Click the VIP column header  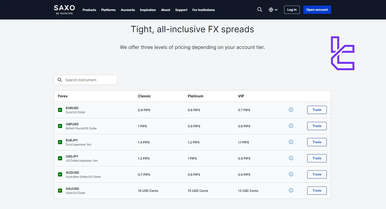241,96
